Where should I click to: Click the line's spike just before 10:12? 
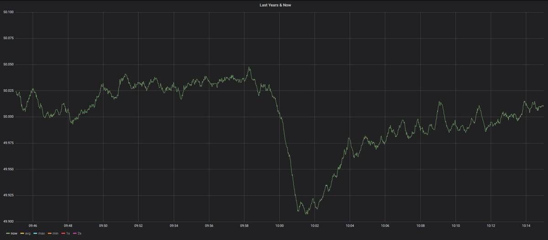point(479,106)
